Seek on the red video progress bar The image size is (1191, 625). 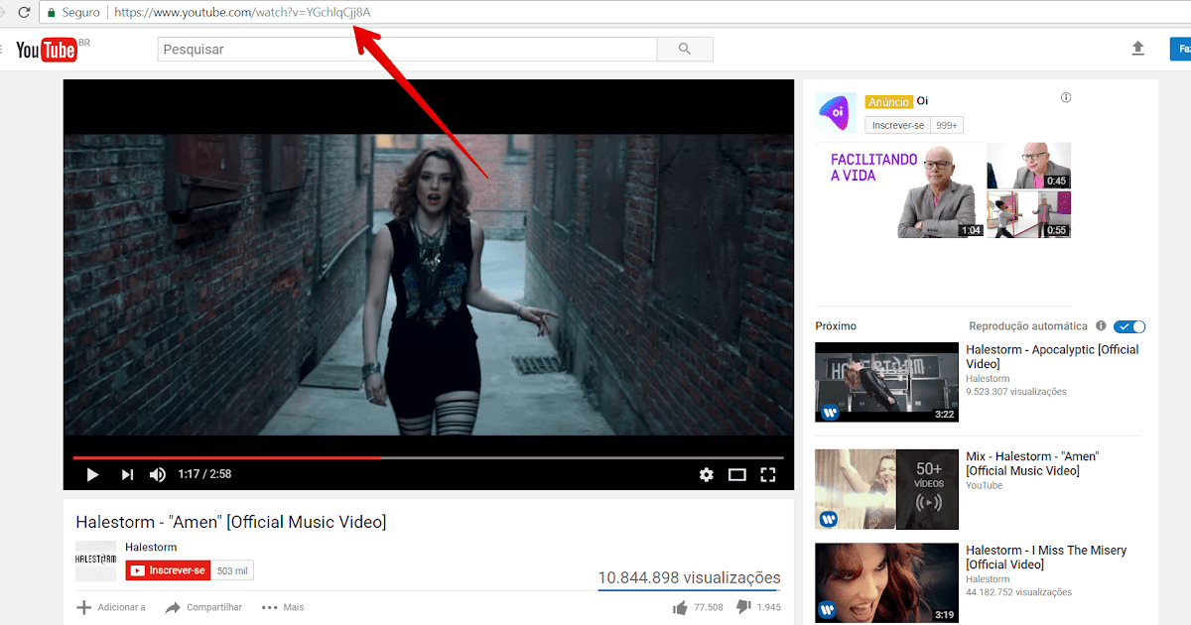[428, 457]
